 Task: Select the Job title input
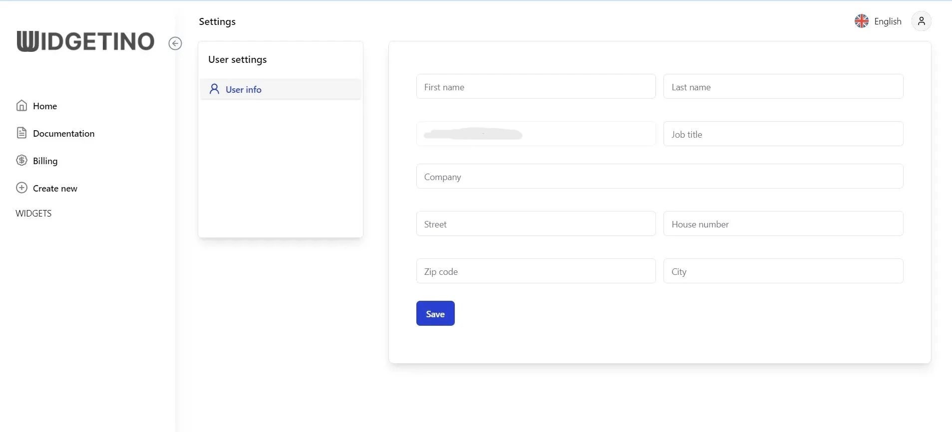pos(783,134)
